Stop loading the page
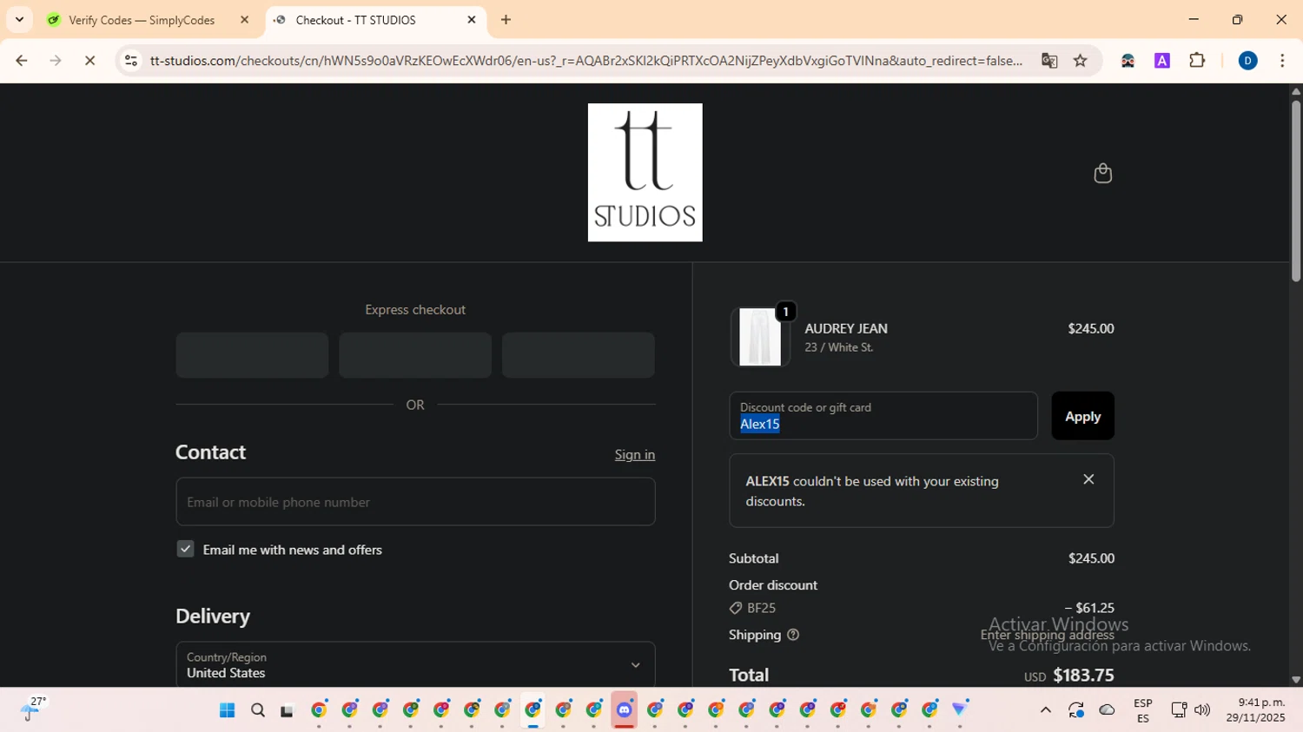1303x732 pixels. (x=89, y=61)
